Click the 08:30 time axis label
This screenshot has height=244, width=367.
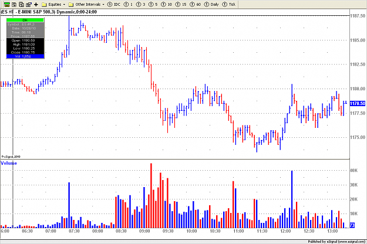pyautogui.click(x=121, y=231)
